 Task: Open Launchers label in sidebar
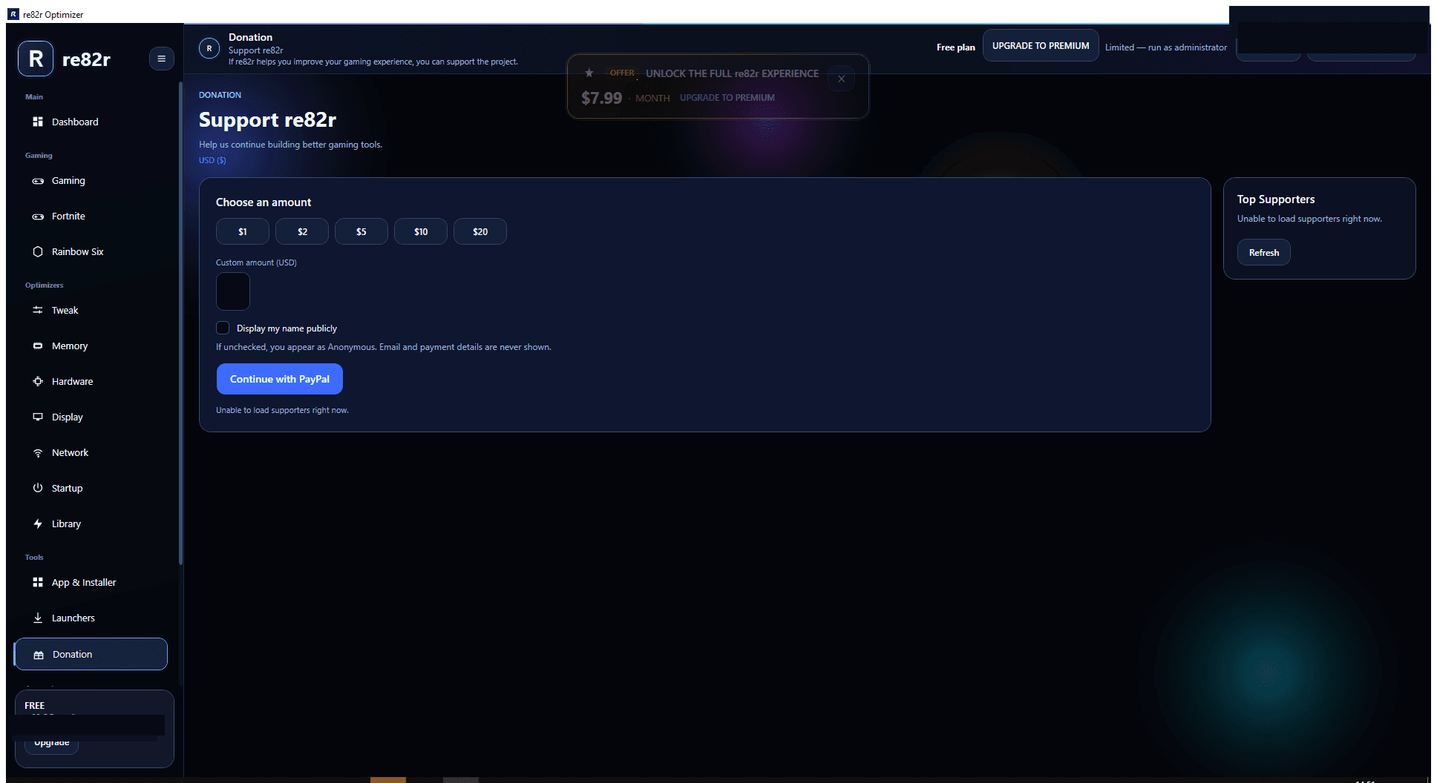tap(73, 618)
